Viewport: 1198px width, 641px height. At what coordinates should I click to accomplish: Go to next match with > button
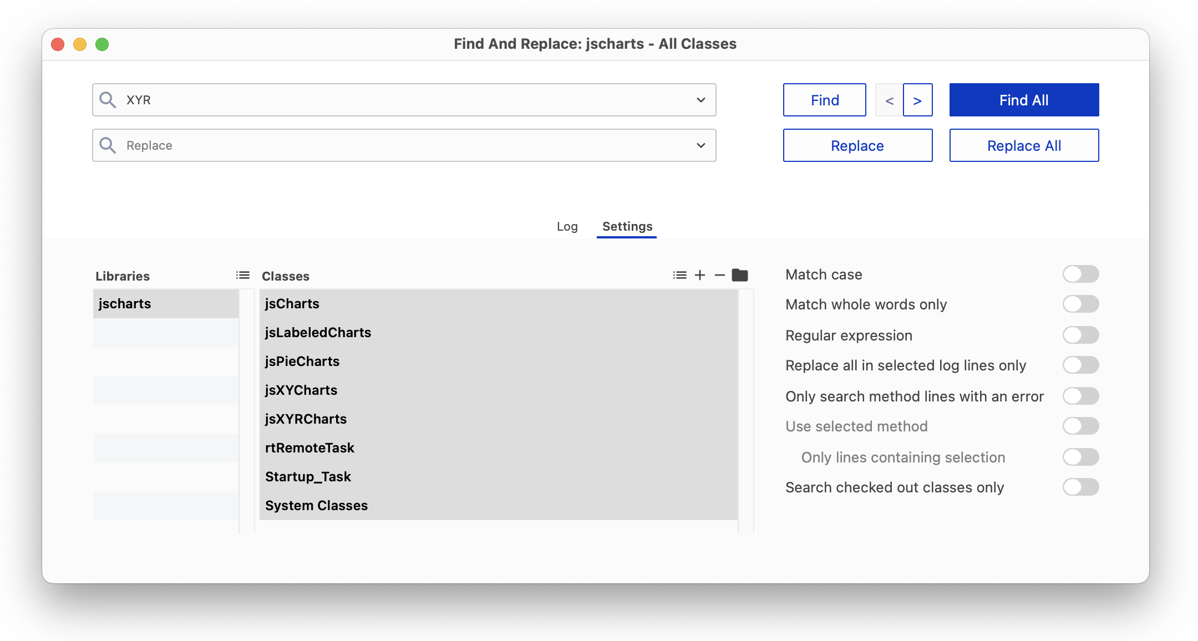[918, 100]
